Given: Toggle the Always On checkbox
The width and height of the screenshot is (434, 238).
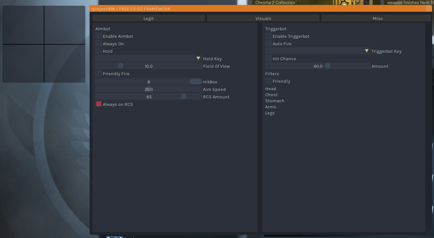Looking at the screenshot, I should tap(99, 43).
